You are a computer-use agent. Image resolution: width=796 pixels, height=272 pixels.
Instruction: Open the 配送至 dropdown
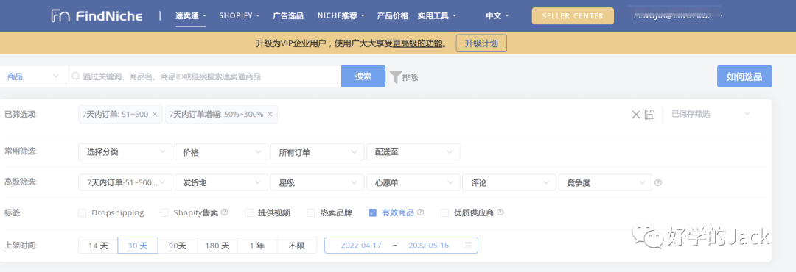[413, 152]
